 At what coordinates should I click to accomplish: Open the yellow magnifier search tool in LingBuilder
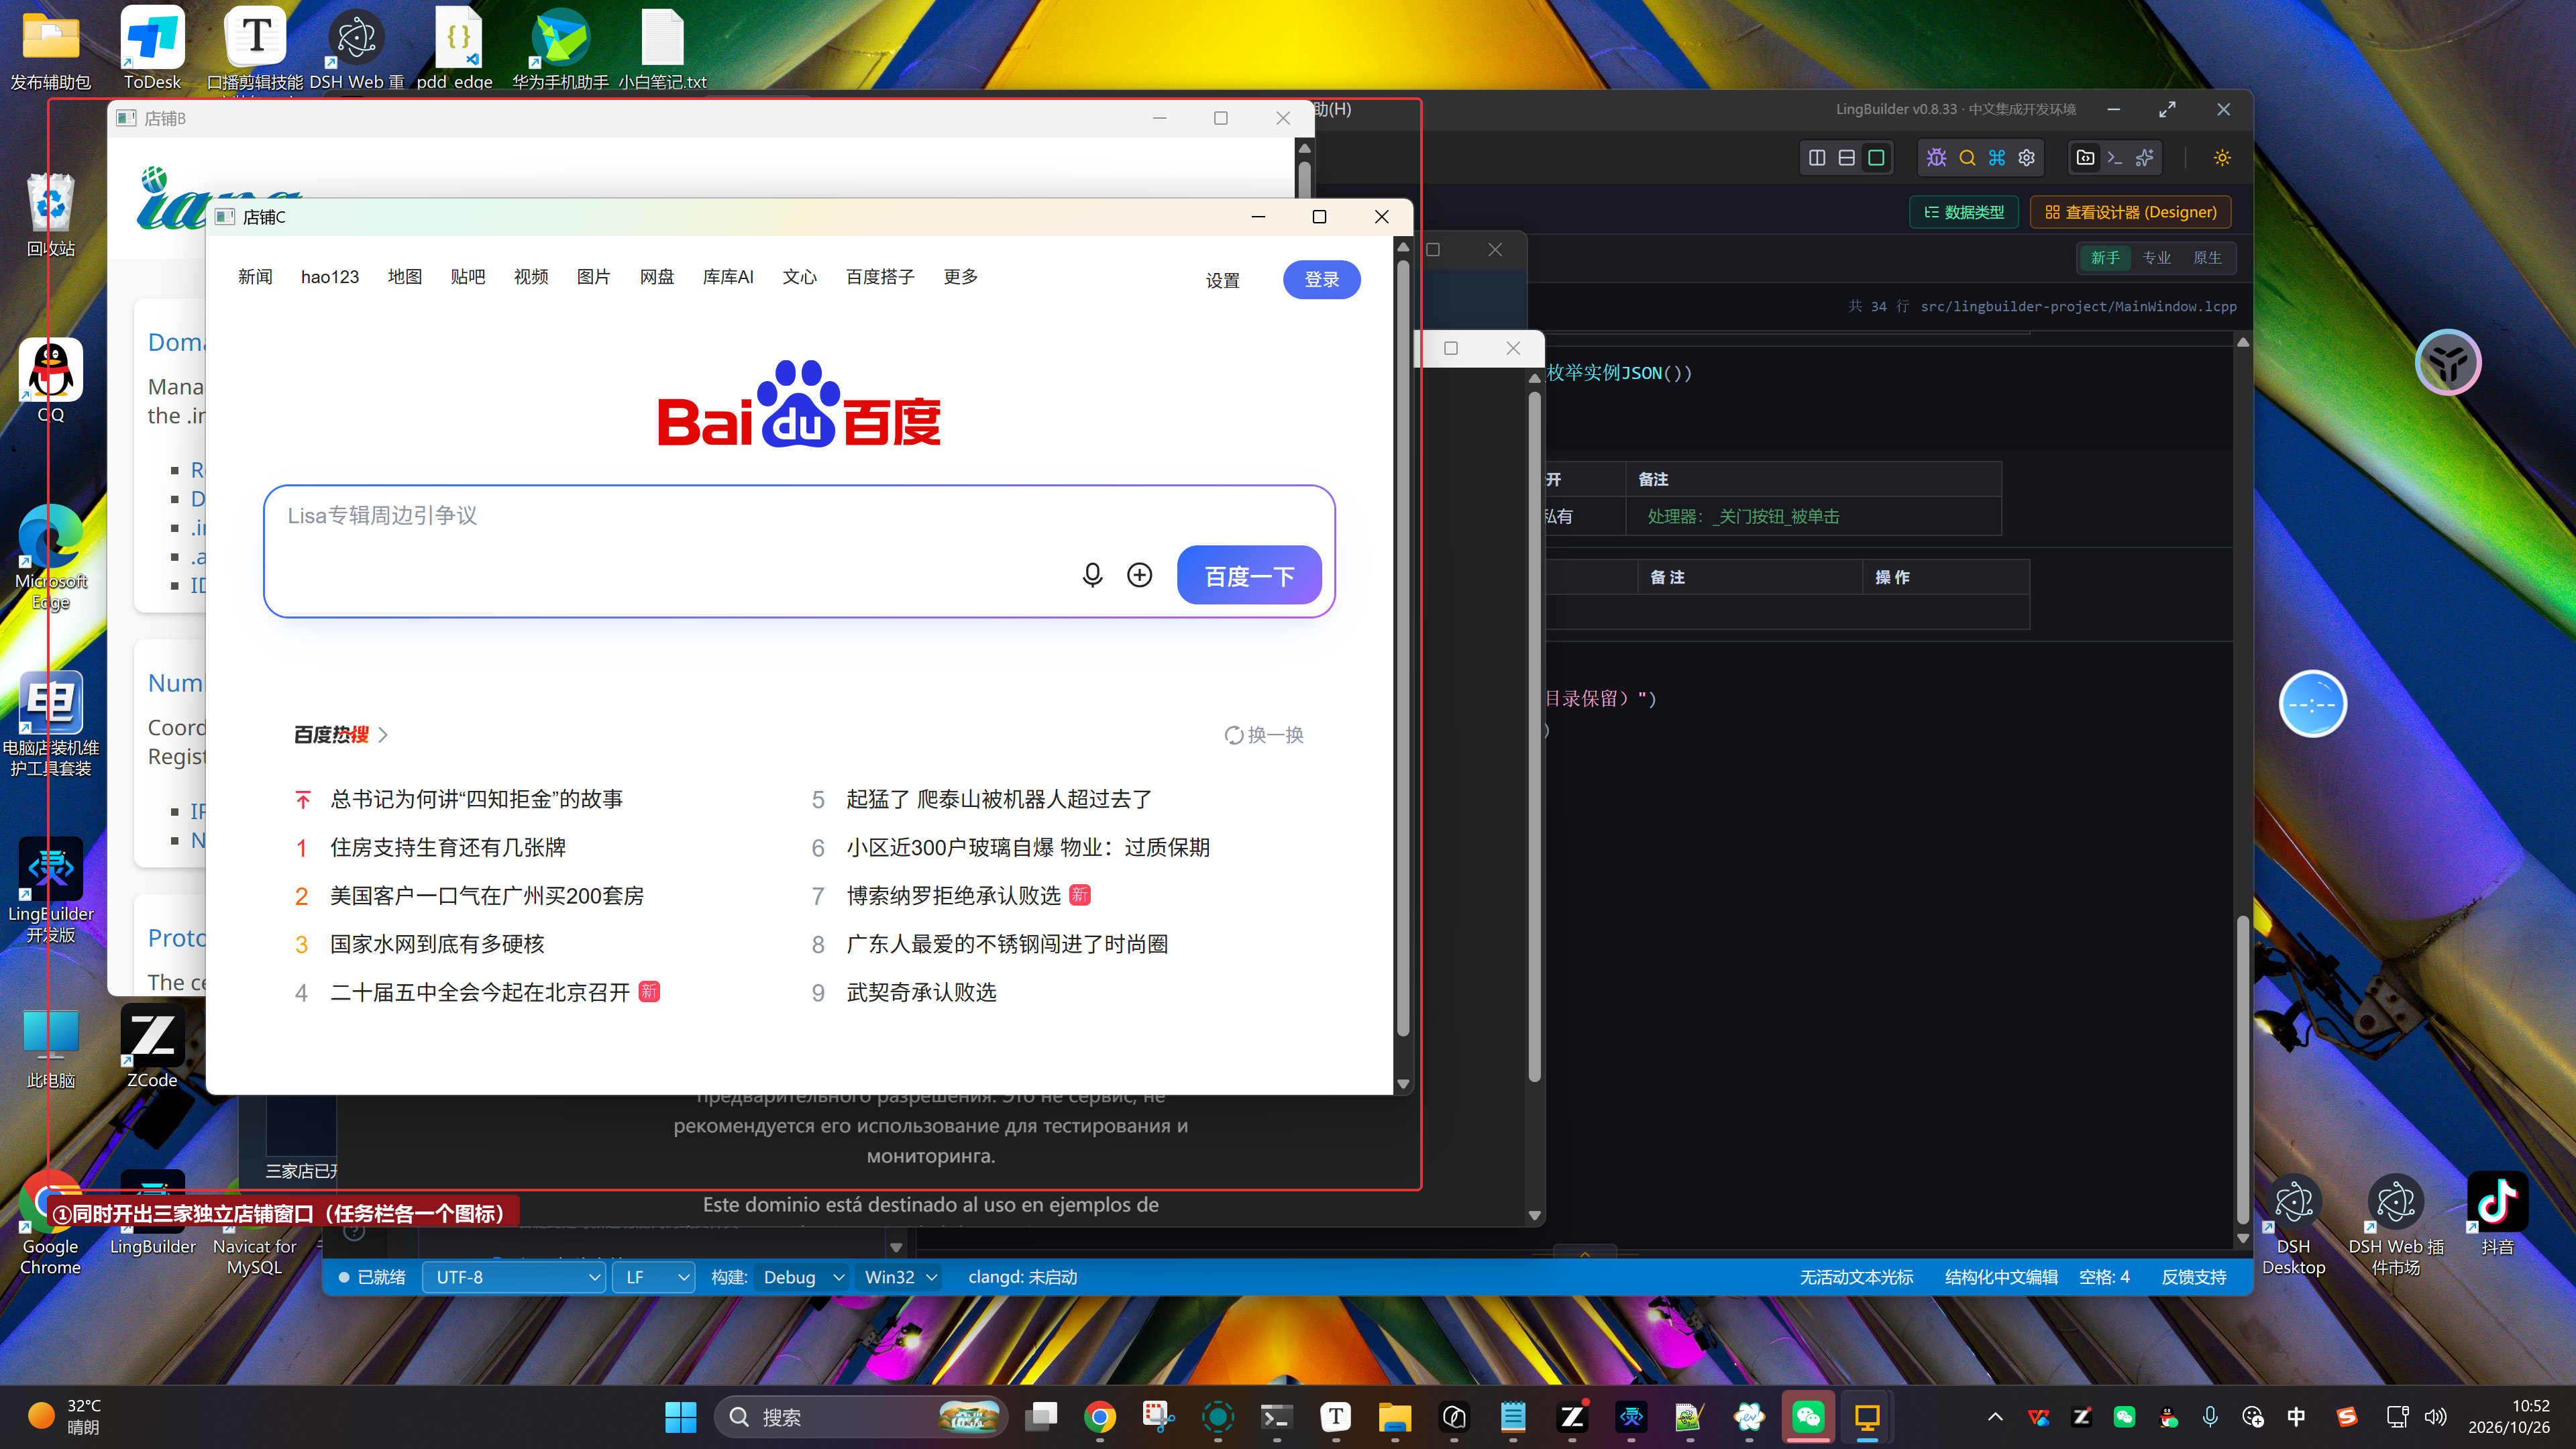point(1967,158)
